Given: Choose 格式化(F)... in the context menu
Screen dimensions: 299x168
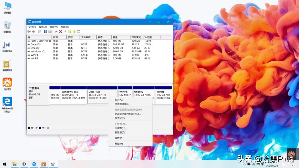Looking at the screenshot, I should 130,118.
